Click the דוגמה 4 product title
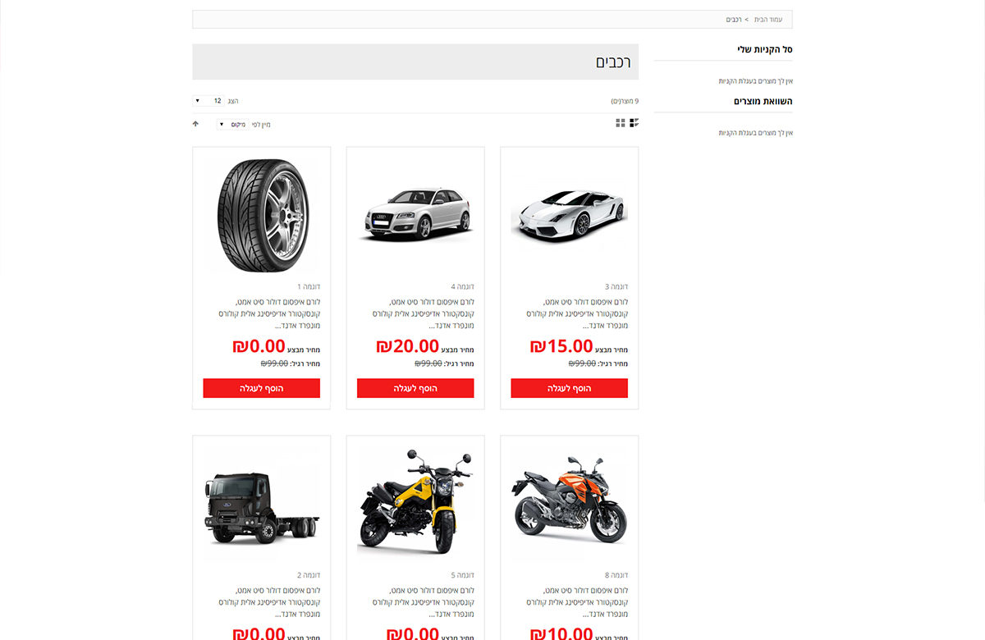This screenshot has height=640, width=985. pyautogui.click(x=462, y=287)
